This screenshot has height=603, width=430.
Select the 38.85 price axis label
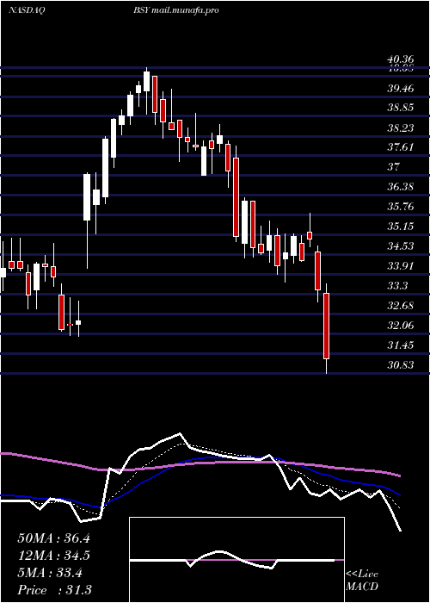(x=401, y=108)
